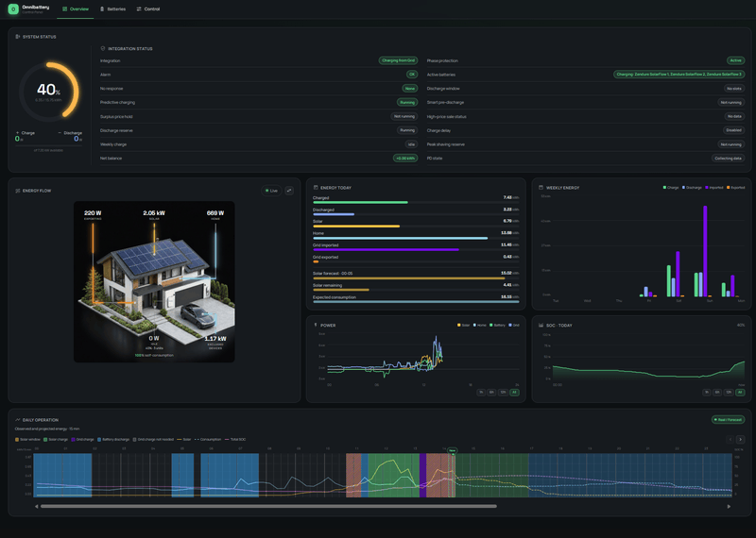Toggle Total SOC line legend entry
This screenshot has height=538, width=756.
tap(235, 439)
